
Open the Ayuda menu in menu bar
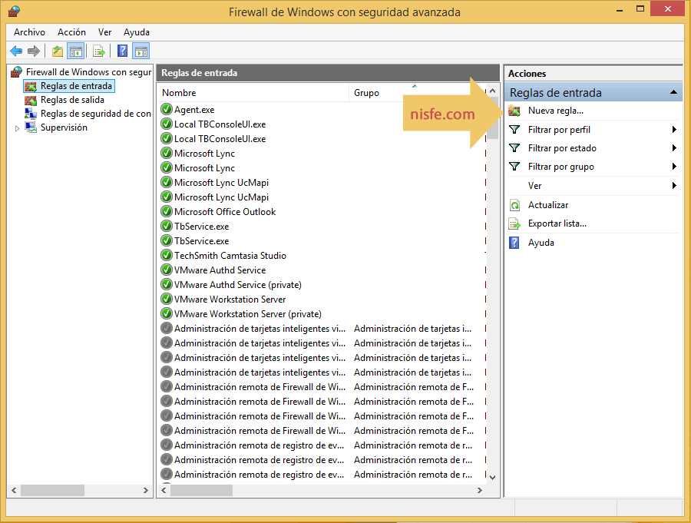(136, 32)
